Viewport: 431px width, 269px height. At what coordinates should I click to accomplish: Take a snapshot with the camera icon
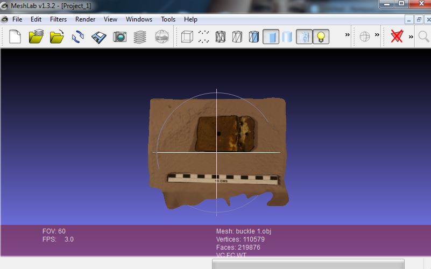point(119,37)
